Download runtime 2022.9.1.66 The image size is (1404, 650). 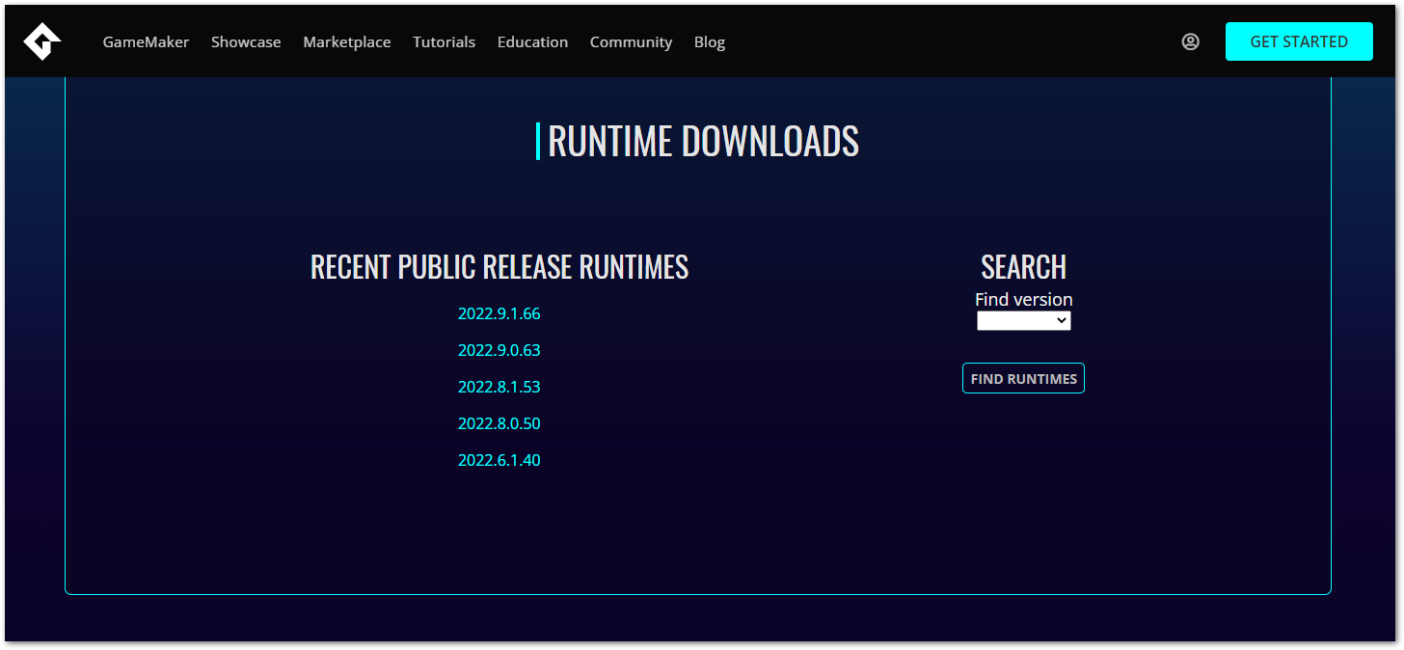pos(499,313)
